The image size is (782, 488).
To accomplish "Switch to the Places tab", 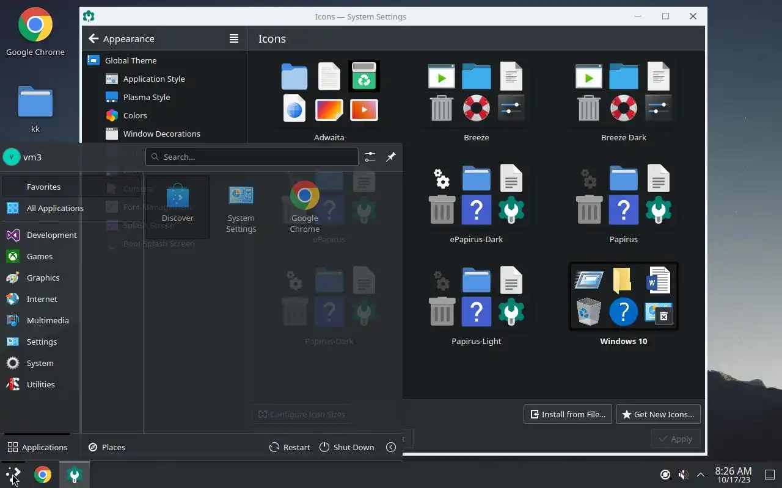I will [107, 447].
